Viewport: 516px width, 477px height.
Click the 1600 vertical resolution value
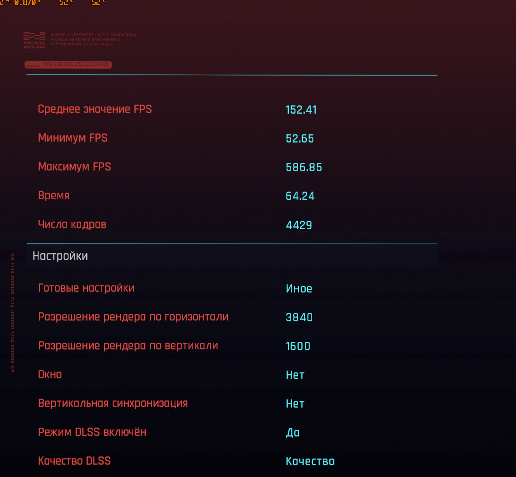click(298, 346)
